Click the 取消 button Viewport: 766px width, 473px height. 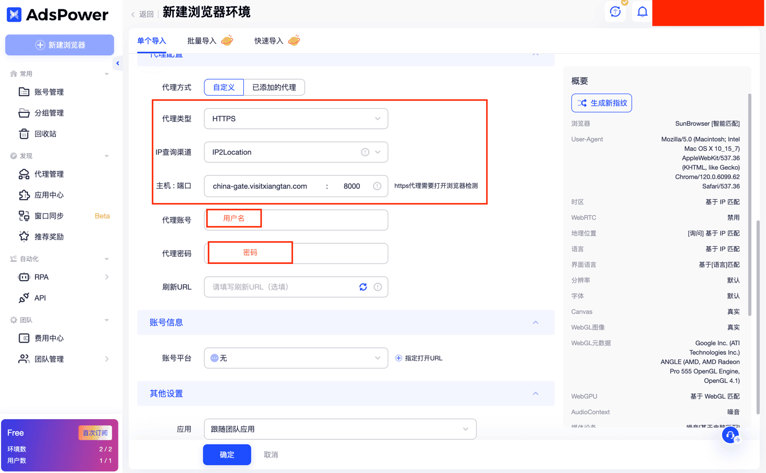pyautogui.click(x=271, y=455)
